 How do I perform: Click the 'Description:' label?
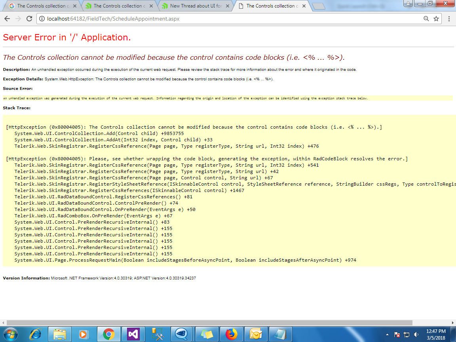point(16,70)
